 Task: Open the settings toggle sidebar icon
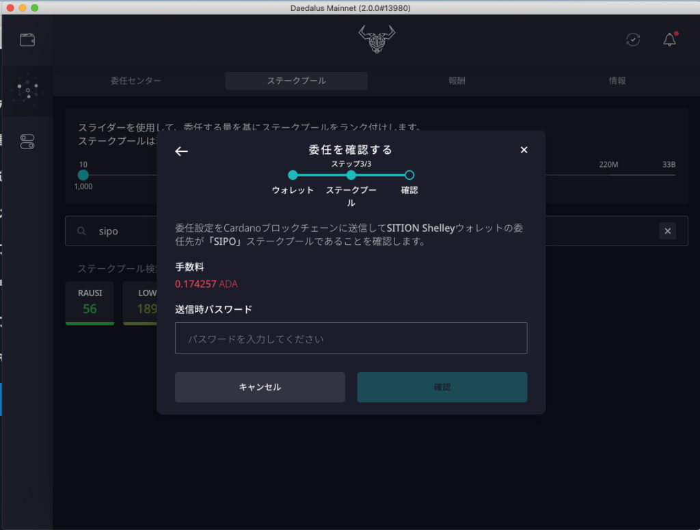pyautogui.click(x=27, y=142)
